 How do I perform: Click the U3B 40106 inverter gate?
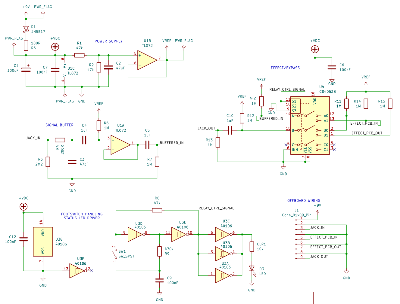click(223, 254)
